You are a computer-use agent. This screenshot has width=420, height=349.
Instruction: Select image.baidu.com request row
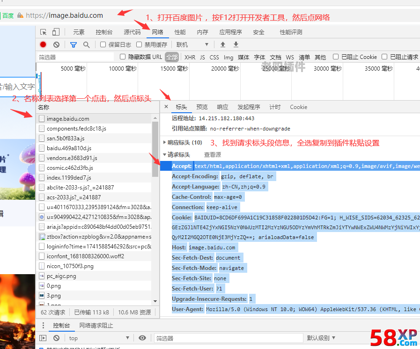pos(94,118)
